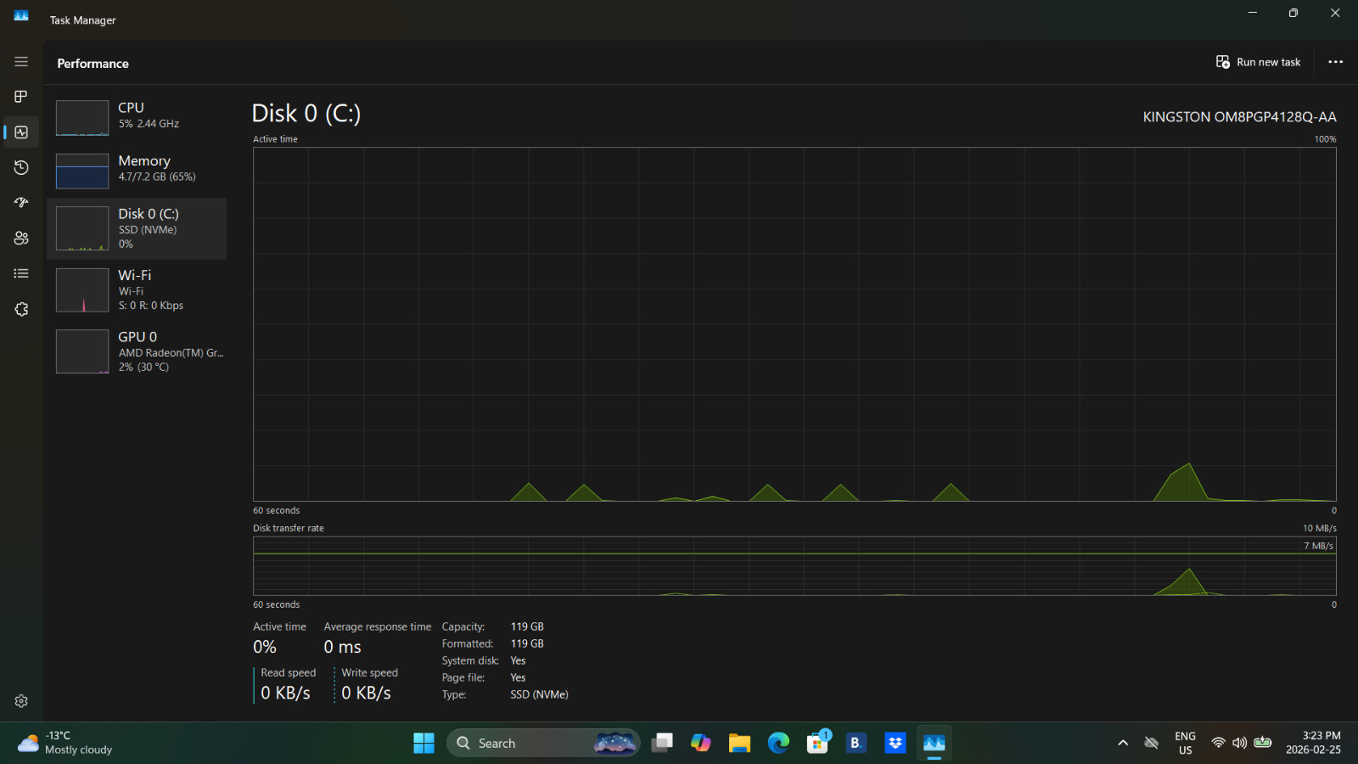Click the Disk active time graph
This screenshot has height=764, width=1358.
click(x=794, y=324)
